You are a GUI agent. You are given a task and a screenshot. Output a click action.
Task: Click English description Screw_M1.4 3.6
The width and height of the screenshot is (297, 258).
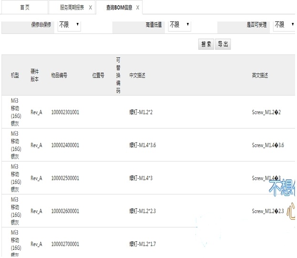pyautogui.click(x=268, y=145)
